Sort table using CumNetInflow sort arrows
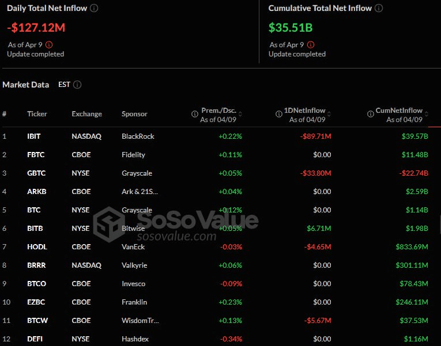Image resolution: width=441 pixels, height=346 pixels. coord(427,114)
